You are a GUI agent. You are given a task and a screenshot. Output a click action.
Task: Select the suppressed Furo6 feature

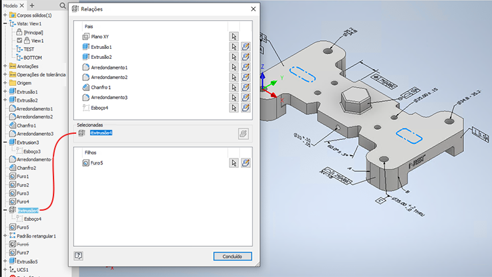click(23, 244)
